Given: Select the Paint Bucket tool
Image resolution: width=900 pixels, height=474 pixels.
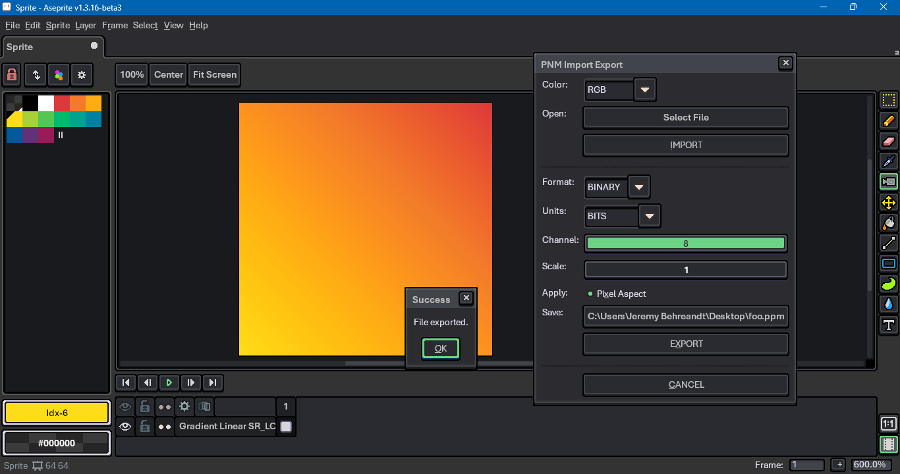Looking at the screenshot, I should [x=889, y=223].
